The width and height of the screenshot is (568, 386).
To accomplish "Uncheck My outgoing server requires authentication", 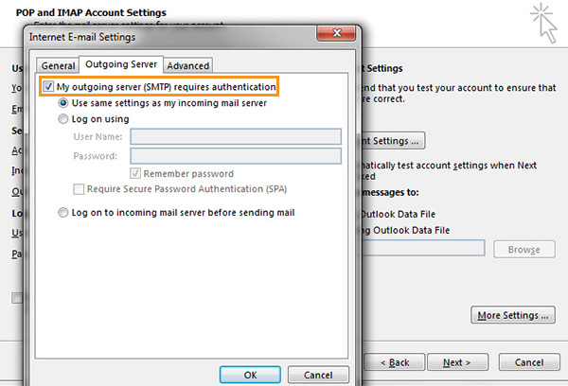I will 48,86.
